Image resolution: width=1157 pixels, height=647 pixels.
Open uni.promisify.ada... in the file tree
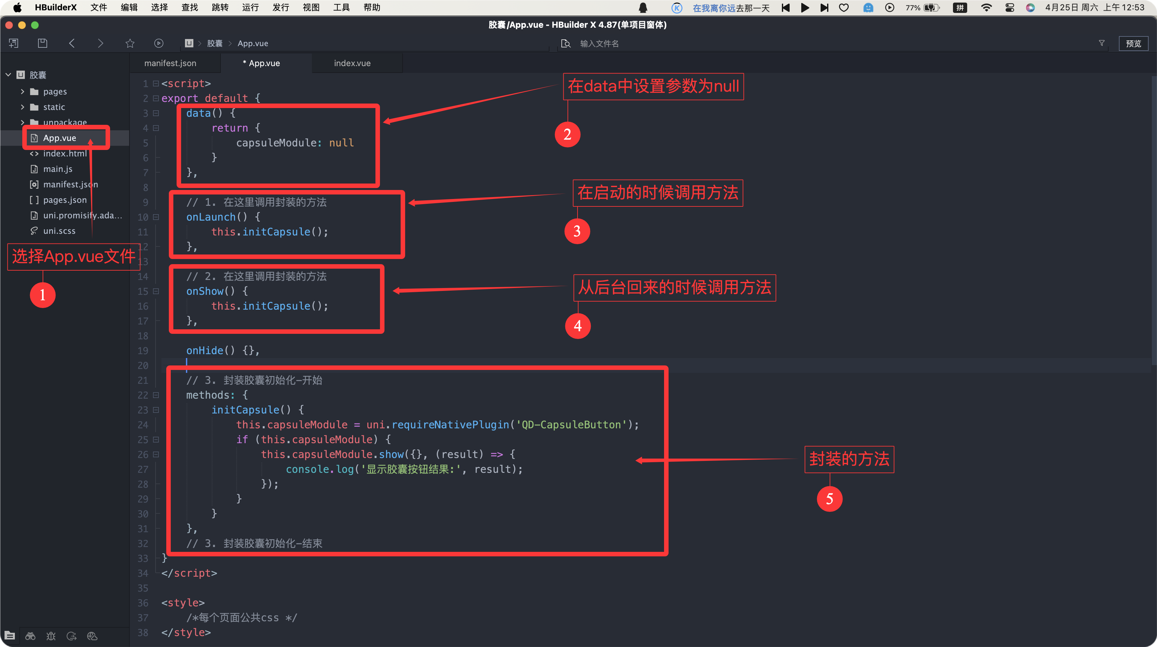click(83, 215)
